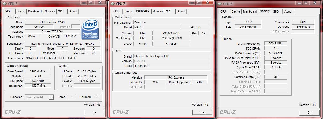Open the Cache tab in left window
Screen dimensions: 323x119
[21, 11]
